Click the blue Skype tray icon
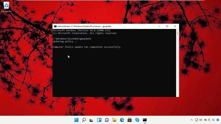This screenshot has width=221, height=124. (218, 120)
